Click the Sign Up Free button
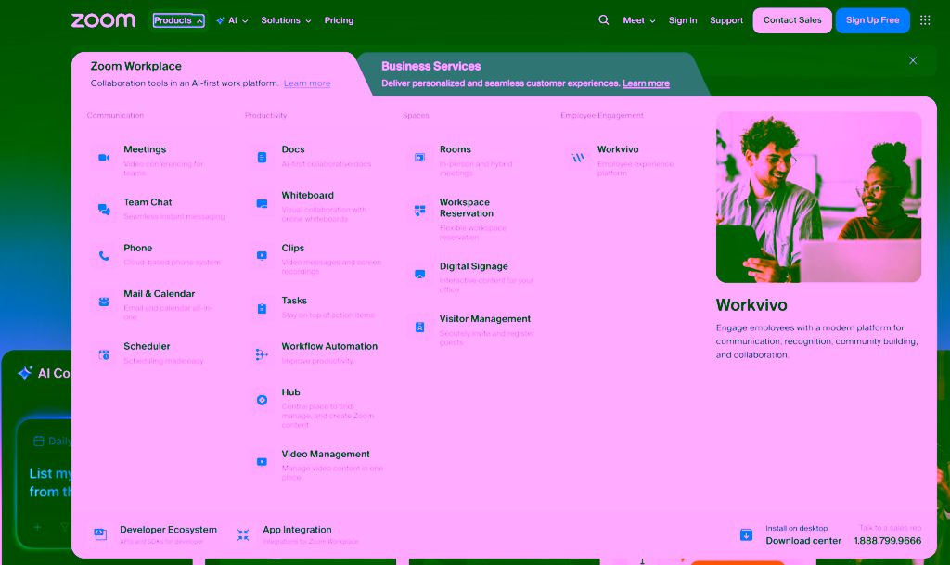The image size is (950, 565). (x=872, y=20)
